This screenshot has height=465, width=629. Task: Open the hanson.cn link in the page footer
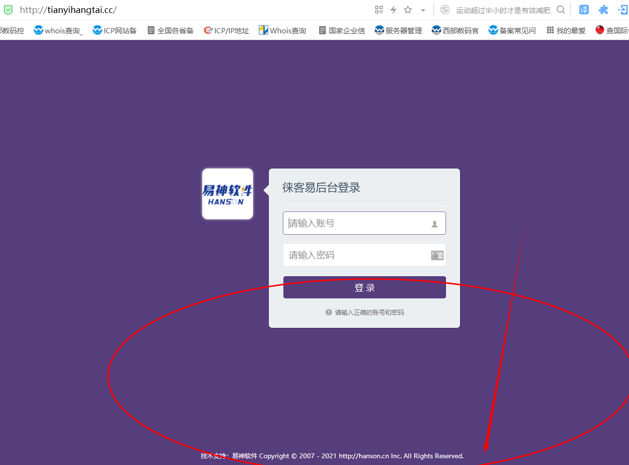coord(366,455)
